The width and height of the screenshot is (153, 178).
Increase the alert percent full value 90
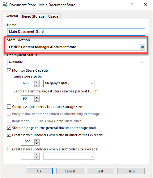(x=36, y=97)
